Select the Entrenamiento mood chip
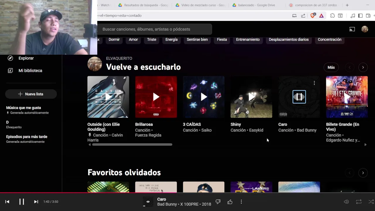Image resolution: width=375 pixels, height=211 pixels. pos(248,40)
